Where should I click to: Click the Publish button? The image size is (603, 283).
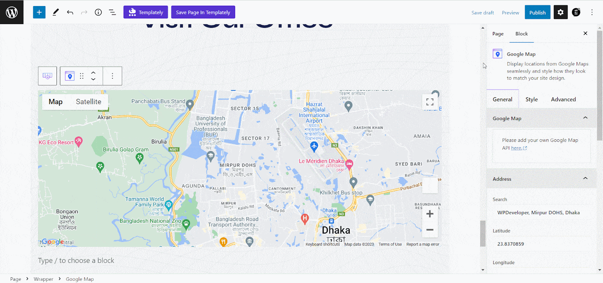537,12
